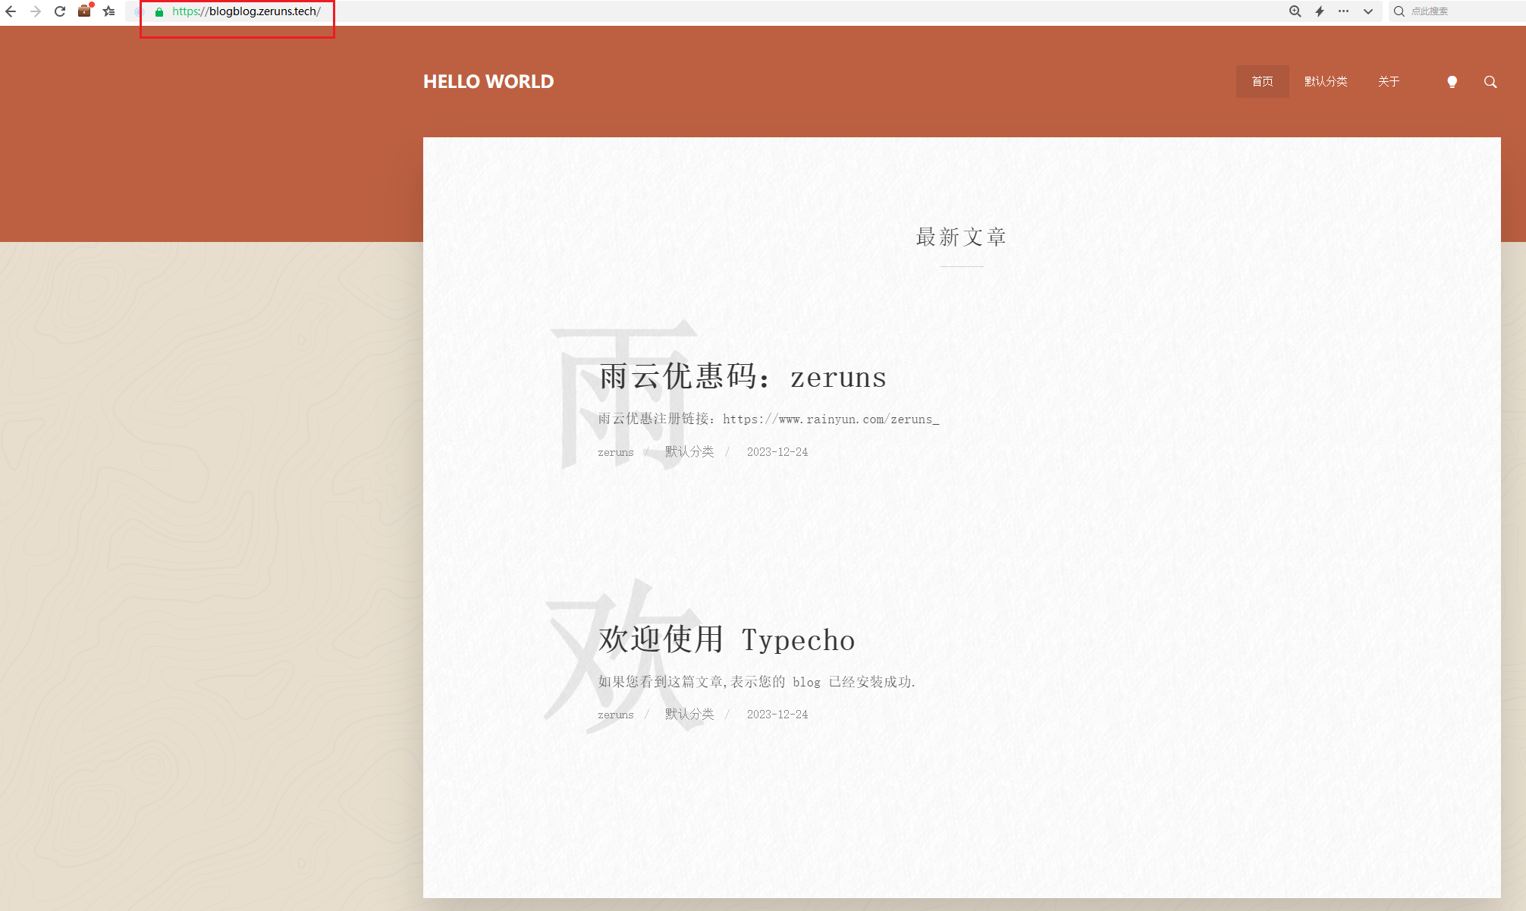Image resolution: width=1526 pixels, height=911 pixels.
Task: Open the three-dot more options menu
Action: (1343, 11)
